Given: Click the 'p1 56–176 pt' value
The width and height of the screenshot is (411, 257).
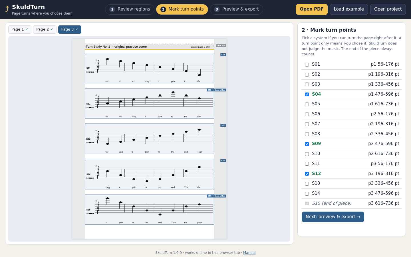Looking at the screenshot, I should [x=385, y=64].
